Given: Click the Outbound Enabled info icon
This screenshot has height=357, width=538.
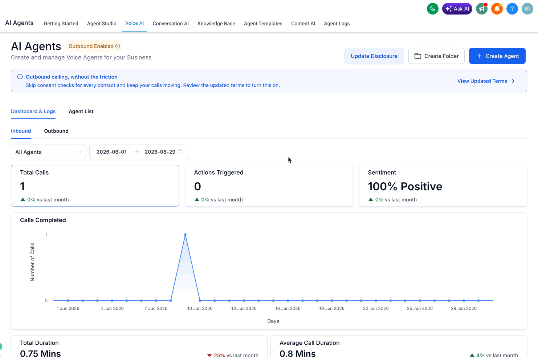Looking at the screenshot, I should pyautogui.click(x=118, y=46).
